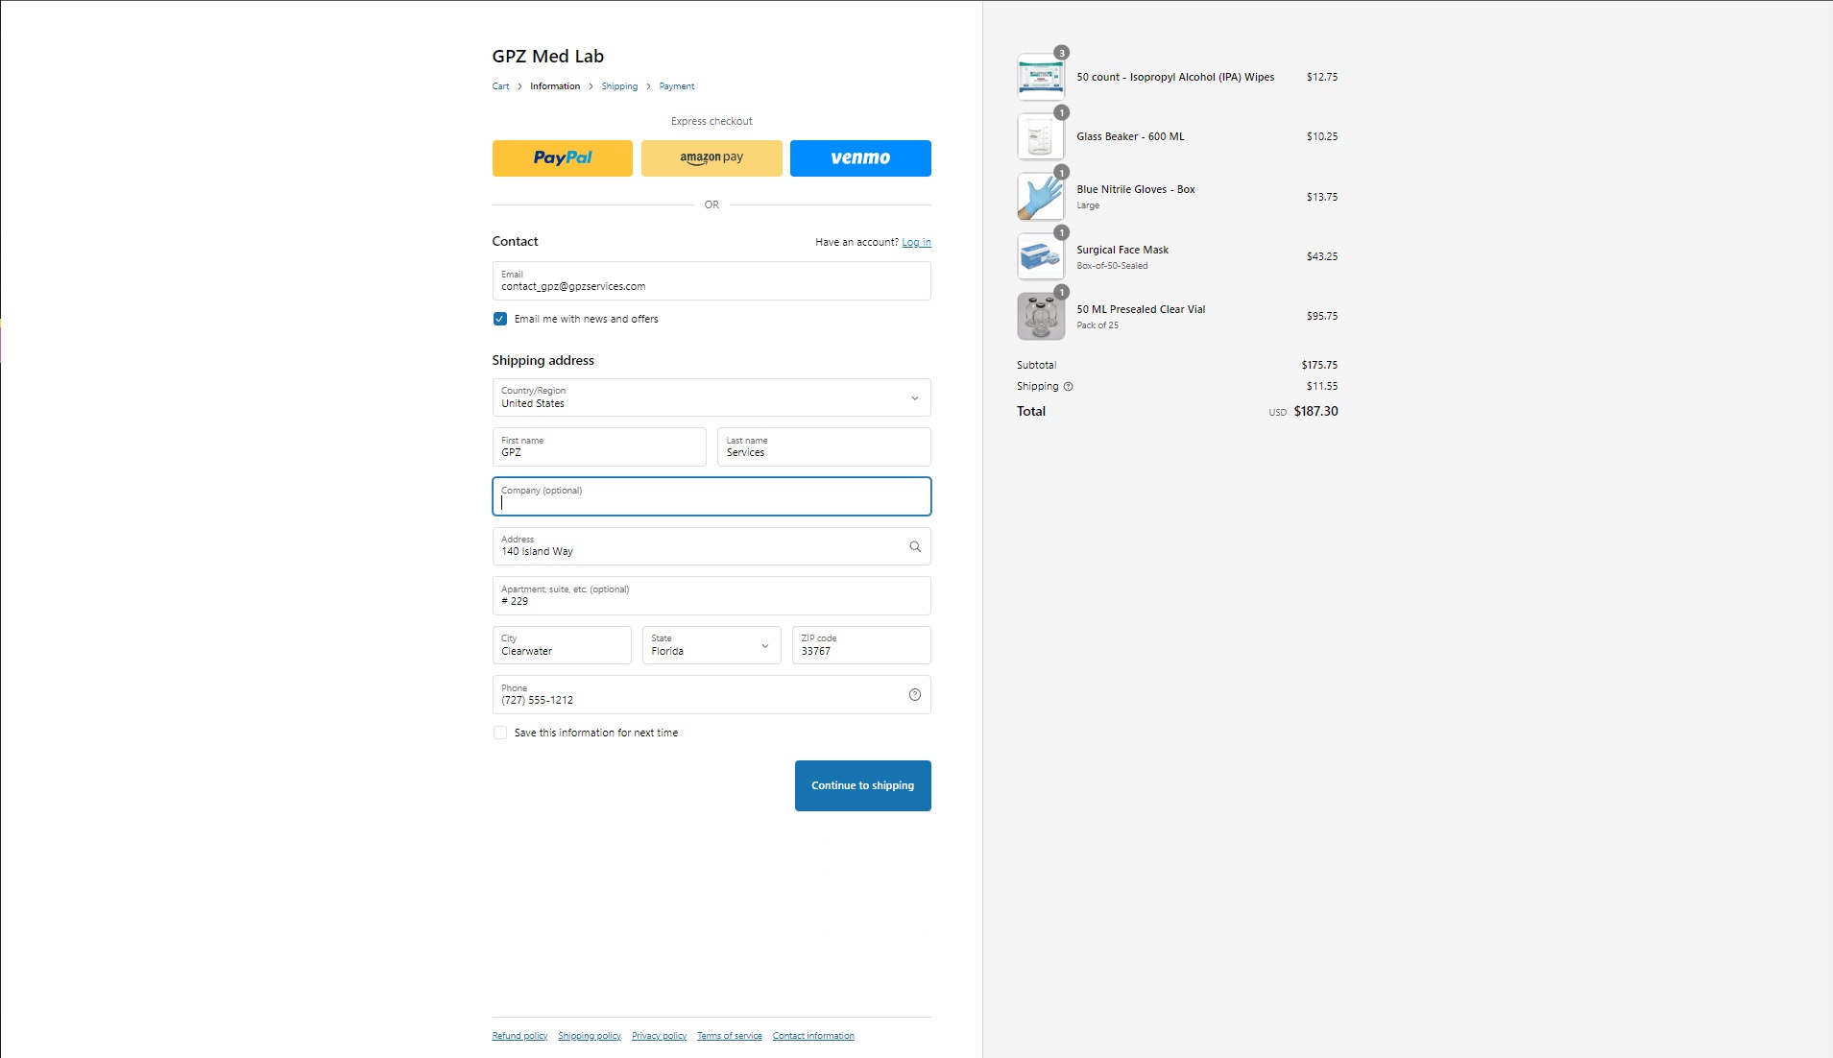The height and width of the screenshot is (1058, 1833).
Task: Click the Address field with 140 Island Way
Action: pos(711,546)
